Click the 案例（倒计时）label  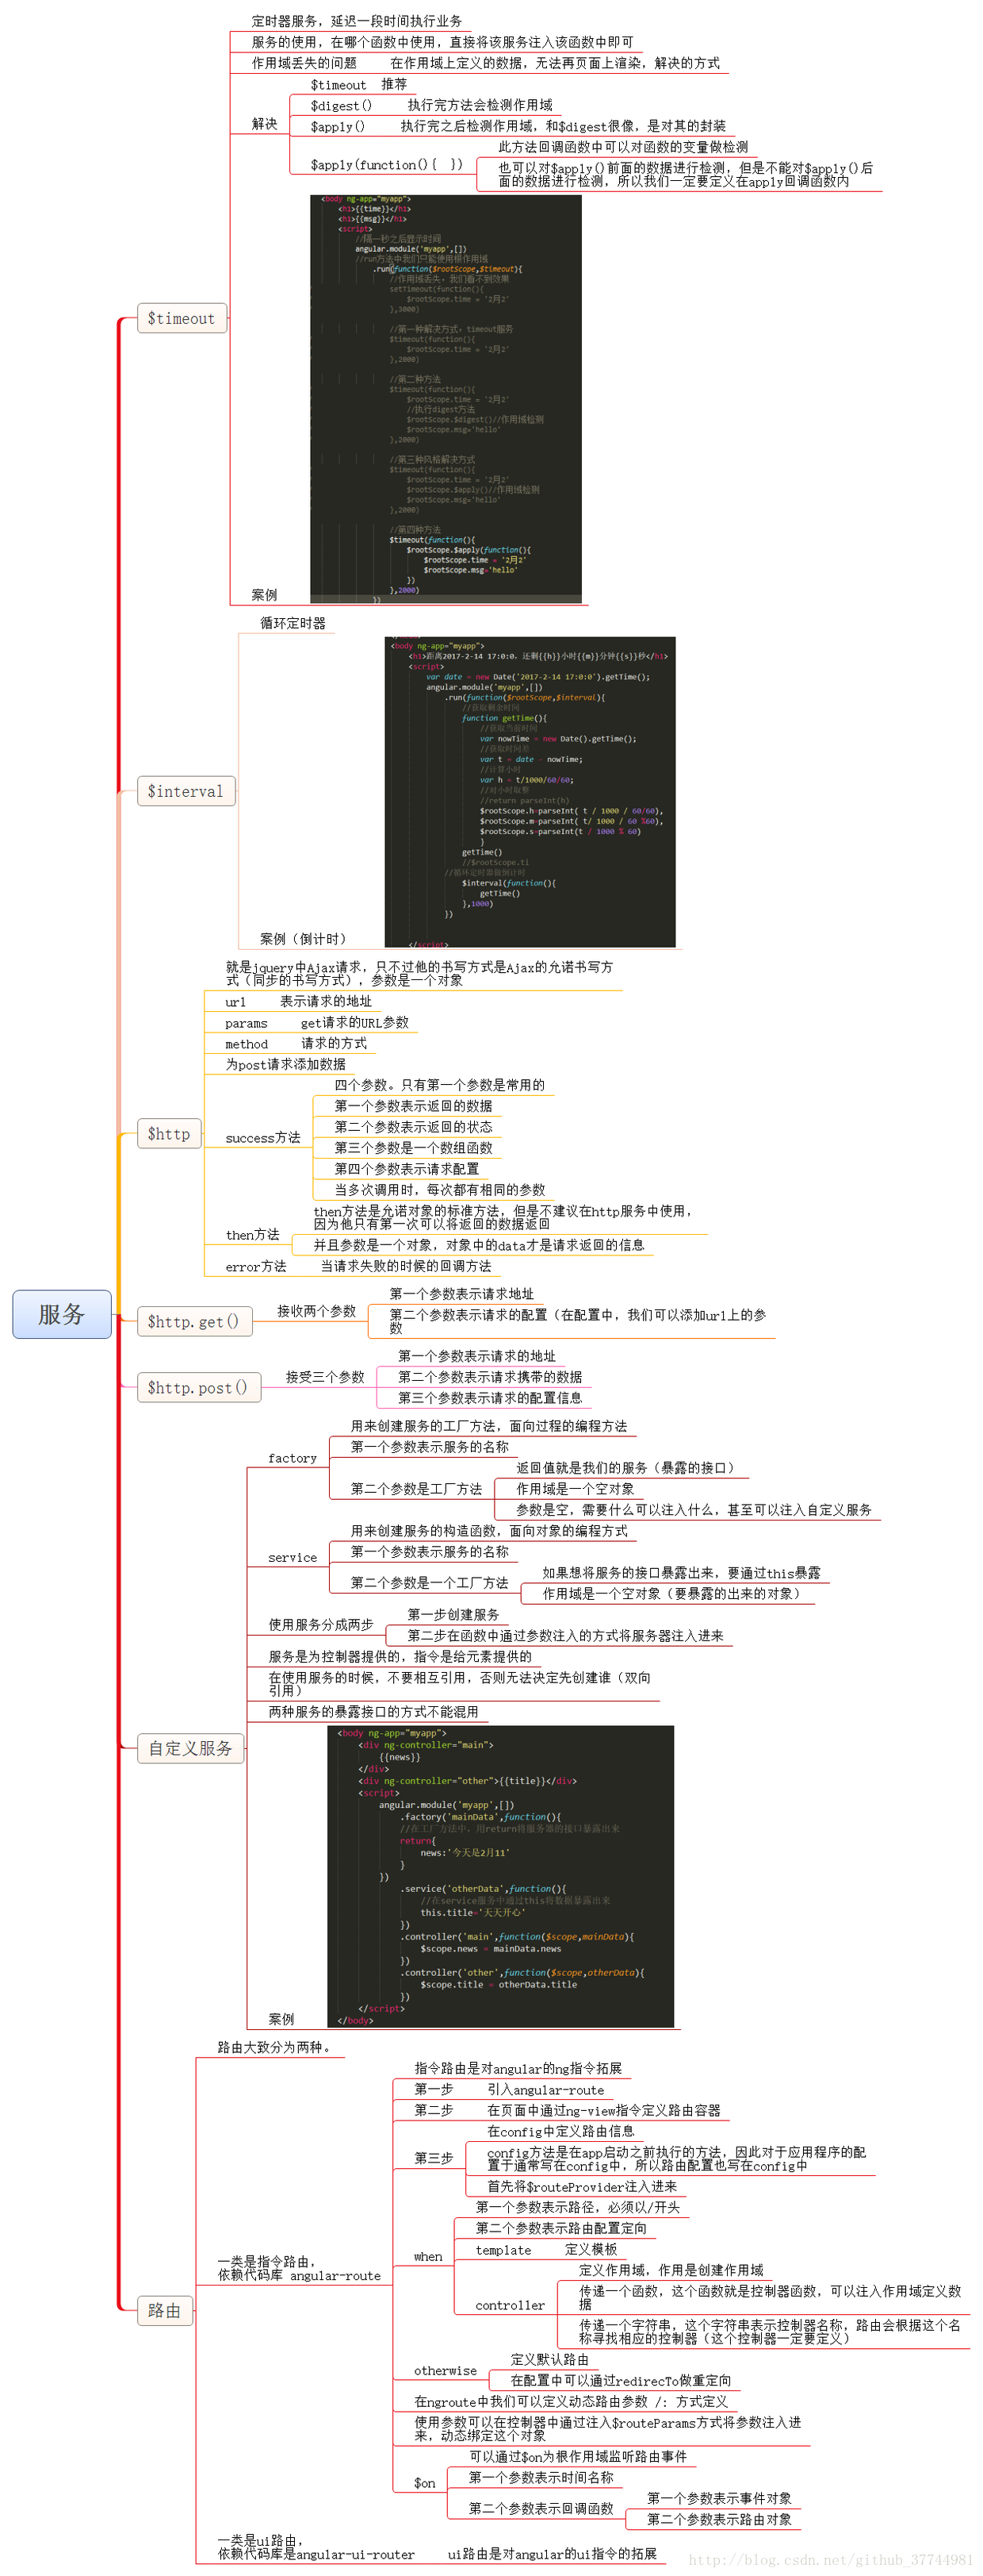point(306,939)
